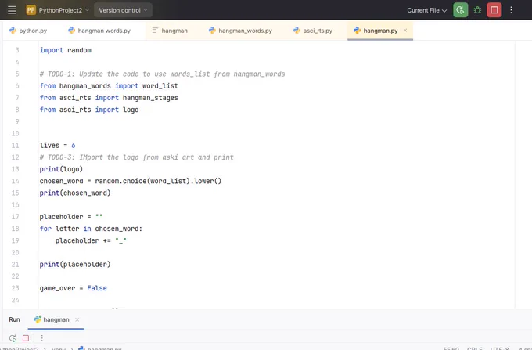Switch to the hangman_words.py editor tab

(x=240, y=31)
